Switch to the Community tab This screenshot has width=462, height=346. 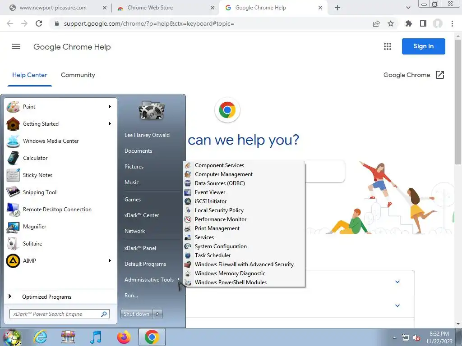click(x=78, y=75)
